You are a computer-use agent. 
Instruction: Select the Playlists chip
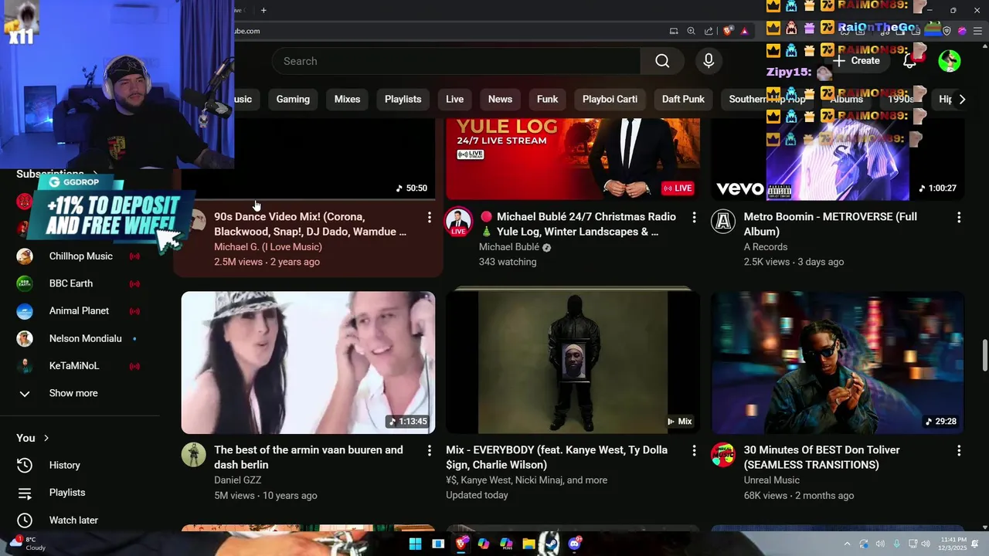(403, 99)
